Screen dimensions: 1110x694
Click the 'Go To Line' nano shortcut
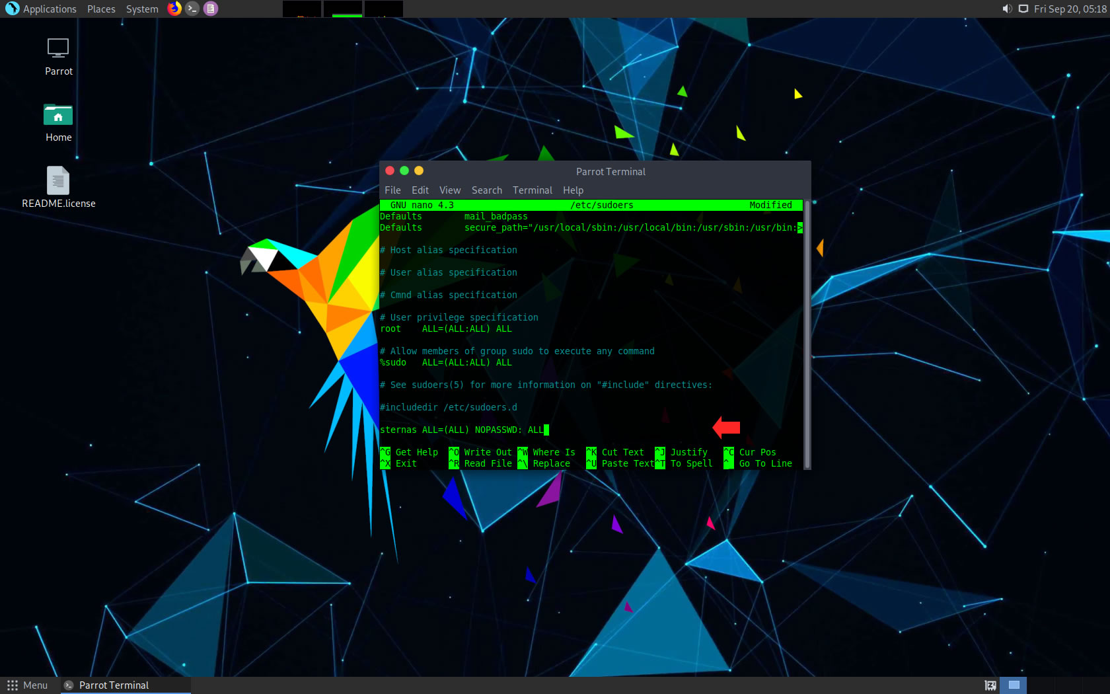[765, 463]
